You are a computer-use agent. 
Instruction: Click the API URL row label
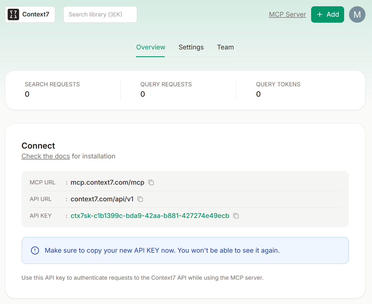[x=40, y=199]
